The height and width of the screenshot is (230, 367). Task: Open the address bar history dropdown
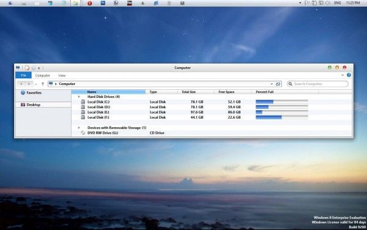point(272,84)
